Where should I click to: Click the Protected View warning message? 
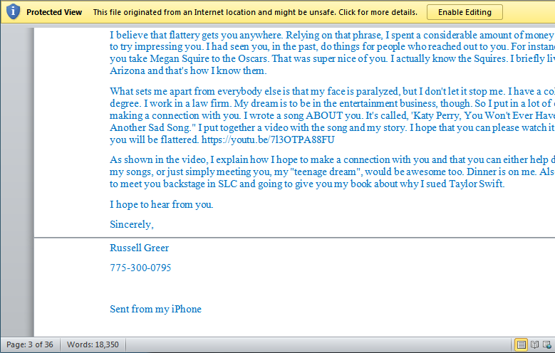click(255, 12)
